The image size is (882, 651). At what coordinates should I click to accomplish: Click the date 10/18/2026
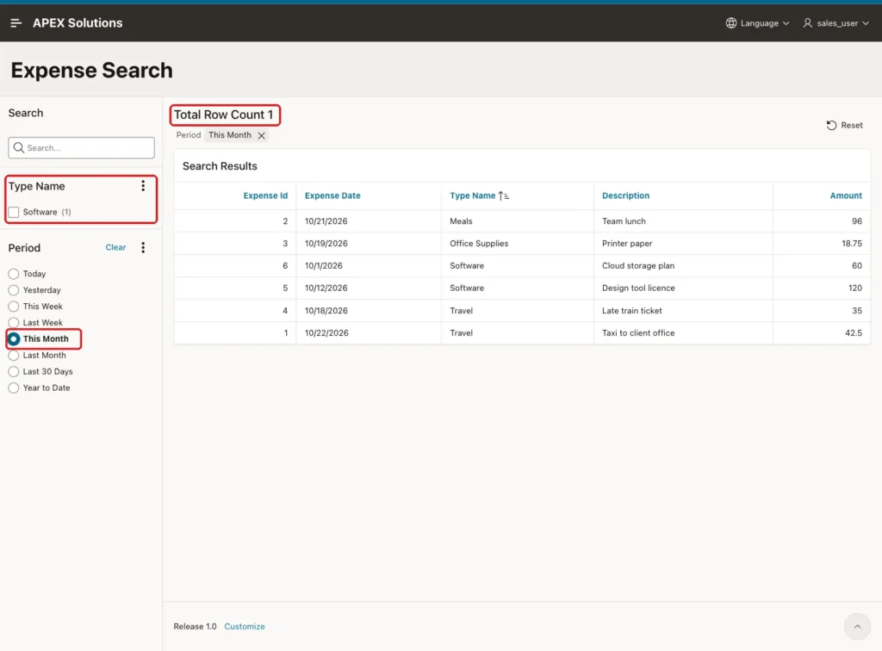pos(326,310)
